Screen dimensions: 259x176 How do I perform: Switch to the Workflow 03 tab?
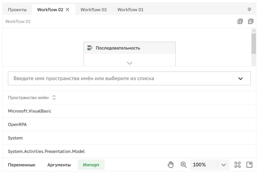[x=94, y=10]
